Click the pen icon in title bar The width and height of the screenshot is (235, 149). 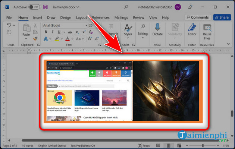tap(190, 7)
